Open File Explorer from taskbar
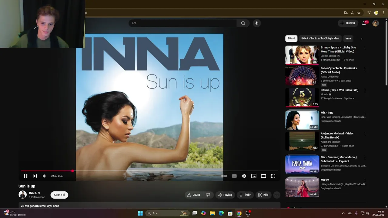The height and width of the screenshot is (218, 388). pyautogui.click(x=212, y=213)
